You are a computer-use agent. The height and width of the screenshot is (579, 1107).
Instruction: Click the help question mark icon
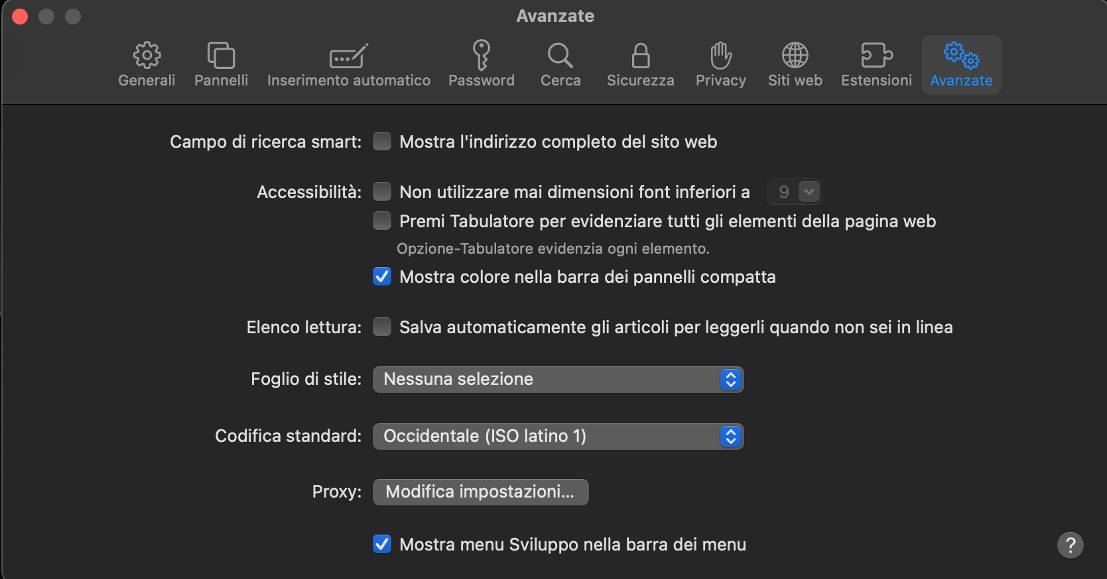[1071, 545]
